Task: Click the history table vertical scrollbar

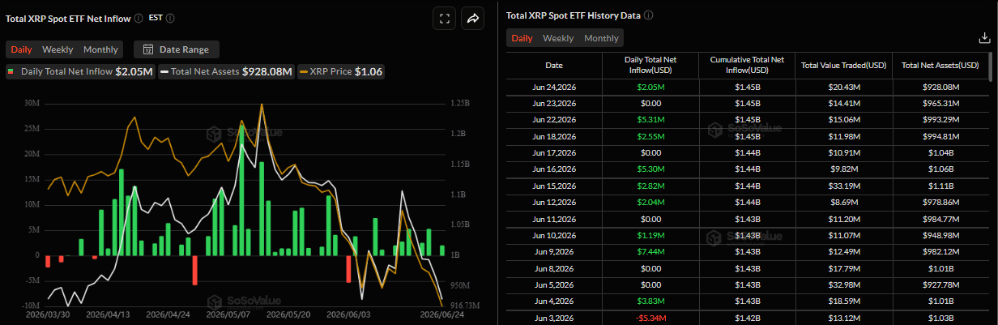Action: (x=992, y=68)
